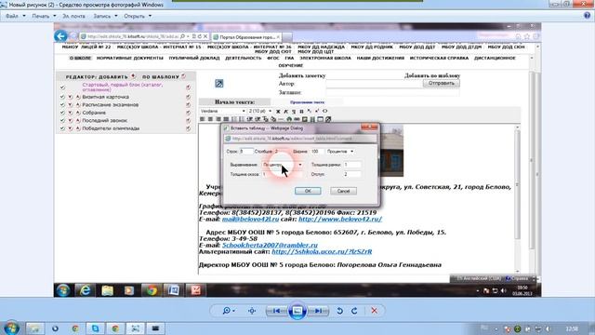Open ПУБЛИЧНЫЙ ДОКЛАД site menu item
This screenshot has width=595, height=335.
pyautogui.click(x=194, y=58)
